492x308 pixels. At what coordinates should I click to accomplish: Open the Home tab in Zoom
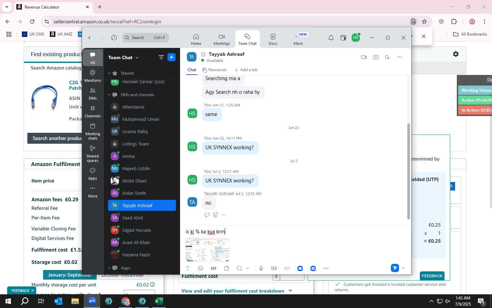[196, 39]
